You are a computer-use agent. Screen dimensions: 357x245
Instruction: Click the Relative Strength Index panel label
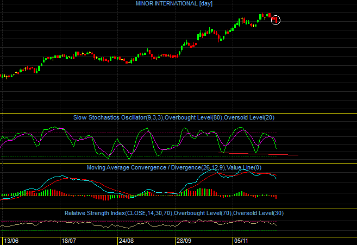tap(174, 213)
